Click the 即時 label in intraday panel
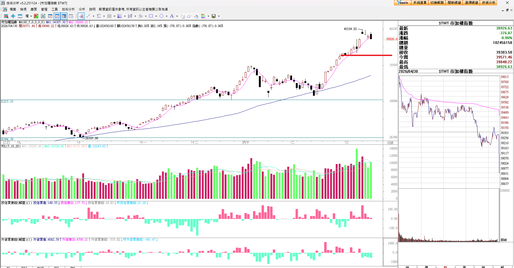Image resolution: width=514 pixels, height=268 pixels. tap(504, 240)
